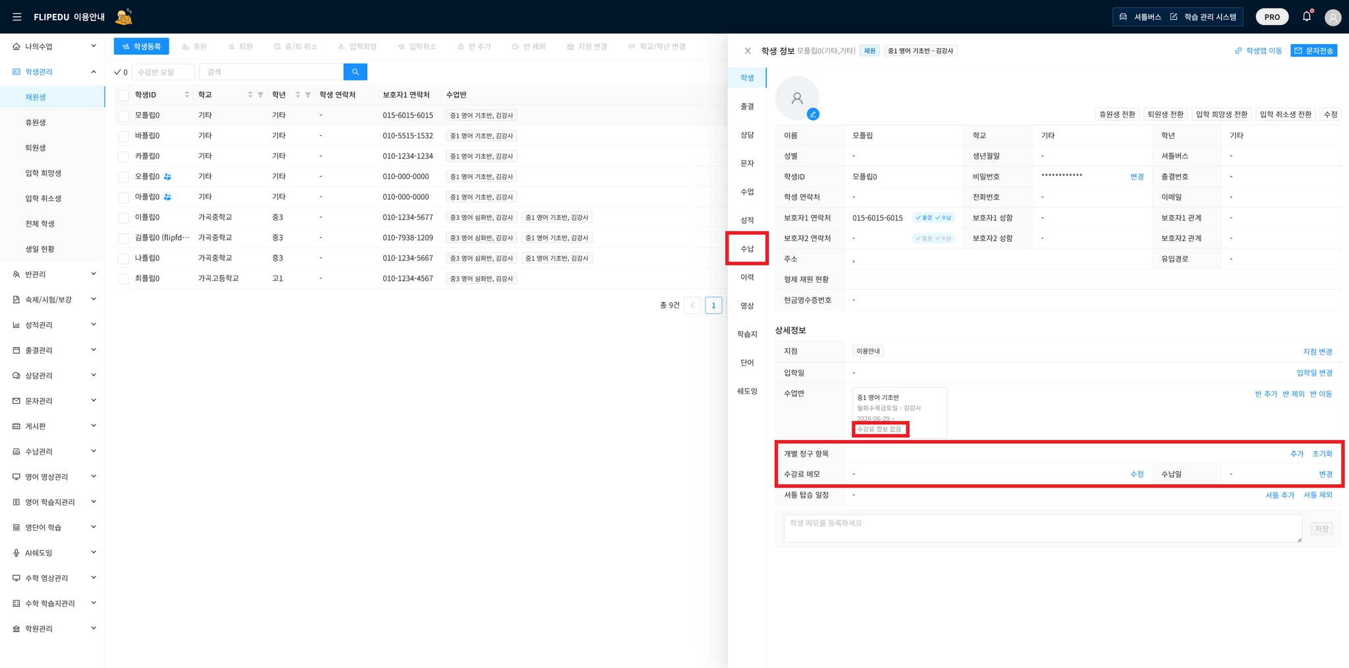
Task: Check the 이플립0 row checkbox
Action: (x=123, y=218)
